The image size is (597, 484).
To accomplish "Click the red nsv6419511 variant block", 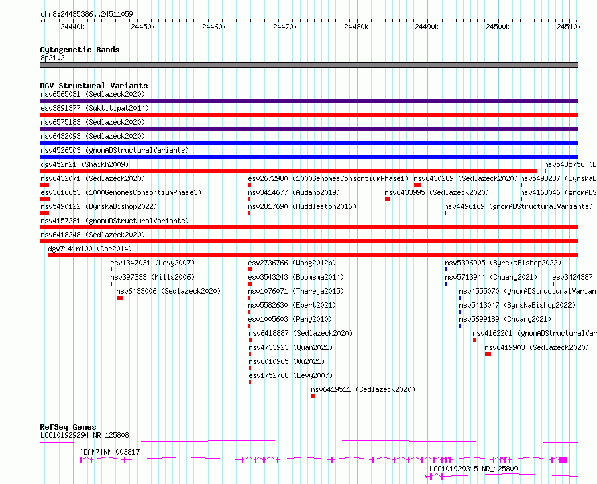I will (313, 396).
